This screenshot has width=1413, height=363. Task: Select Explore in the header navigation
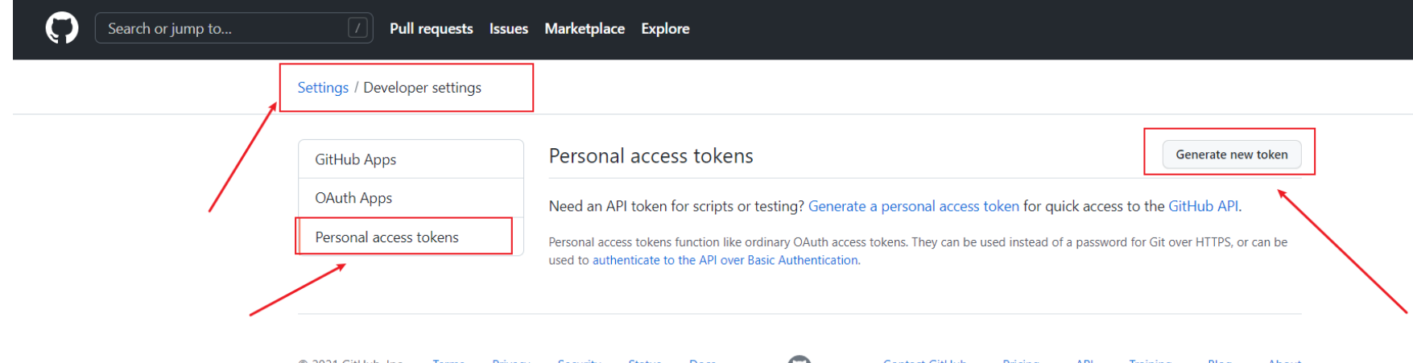(x=665, y=28)
